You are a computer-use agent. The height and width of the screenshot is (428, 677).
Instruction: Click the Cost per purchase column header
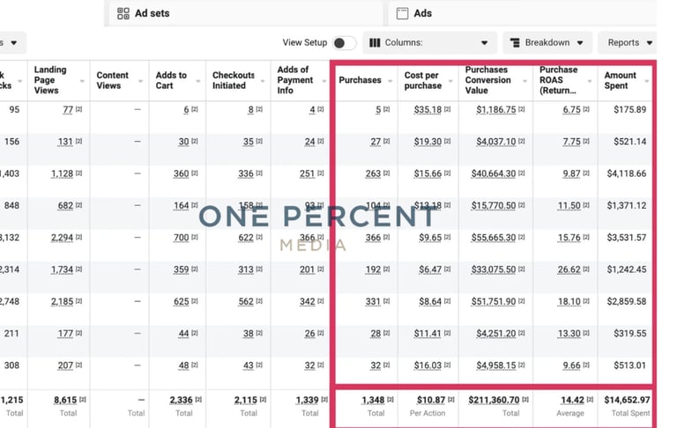423,80
